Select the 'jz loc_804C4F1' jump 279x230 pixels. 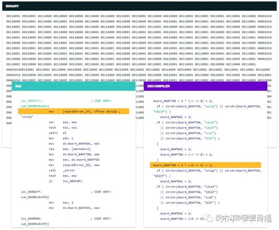[x=65, y=181]
